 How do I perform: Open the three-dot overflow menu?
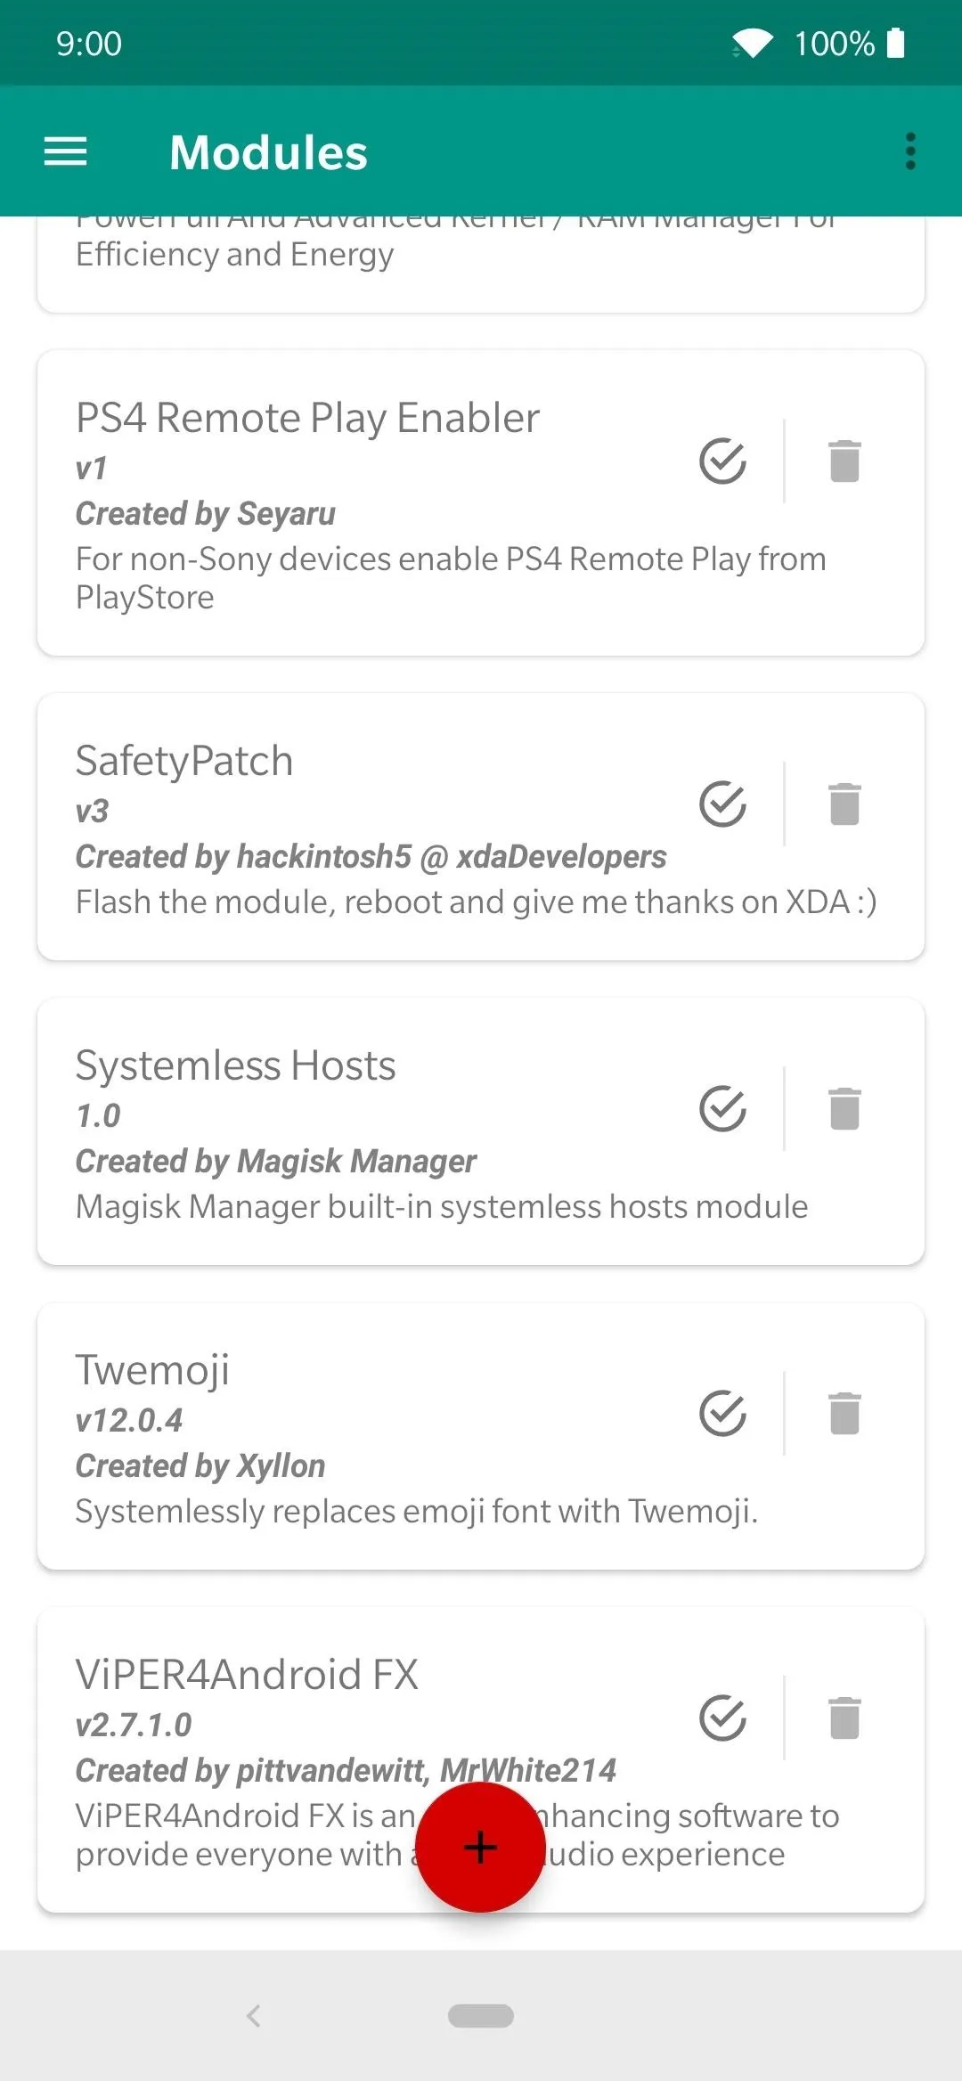910,151
